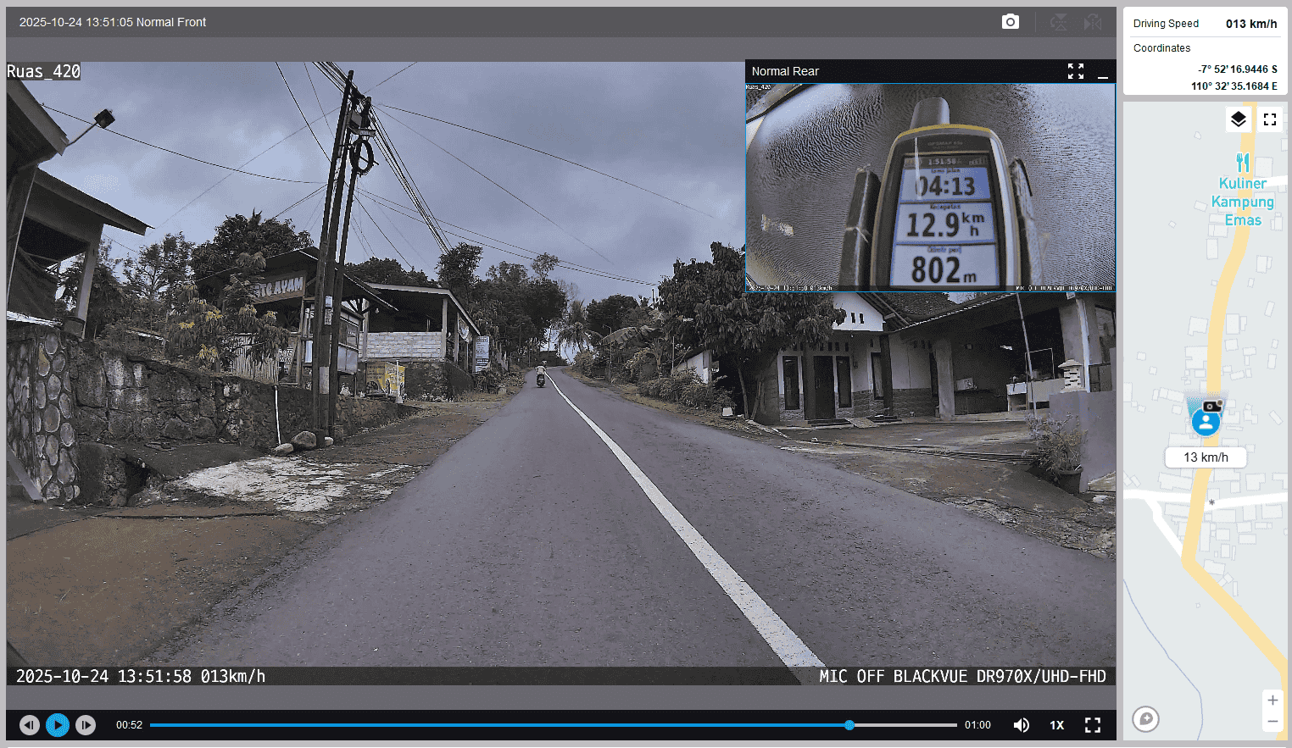Mirror the video horizontally
This screenshot has width=1292, height=748.
1093,22
